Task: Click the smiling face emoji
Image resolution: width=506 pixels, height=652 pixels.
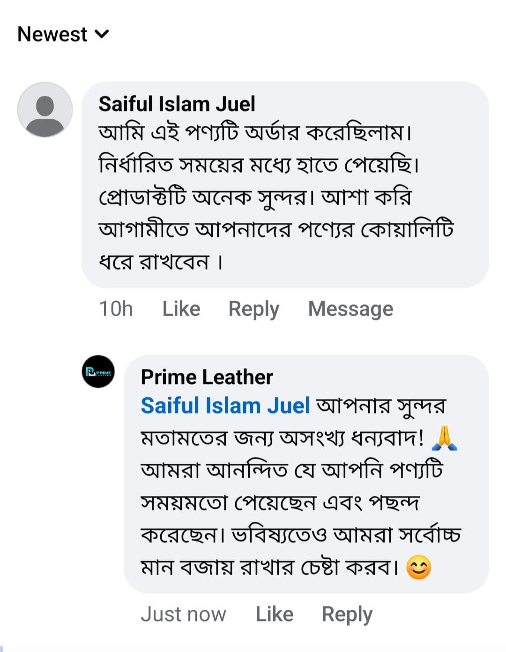Action: click(x=418, y=567)
